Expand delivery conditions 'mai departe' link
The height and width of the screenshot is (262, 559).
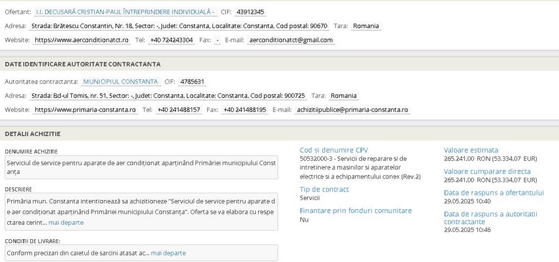pyautogui.click(x=168, y=253)
